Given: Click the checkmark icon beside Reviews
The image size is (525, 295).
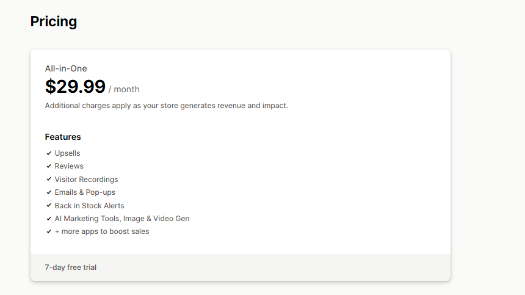Looking at the screenshot, I should pos(48,166).
